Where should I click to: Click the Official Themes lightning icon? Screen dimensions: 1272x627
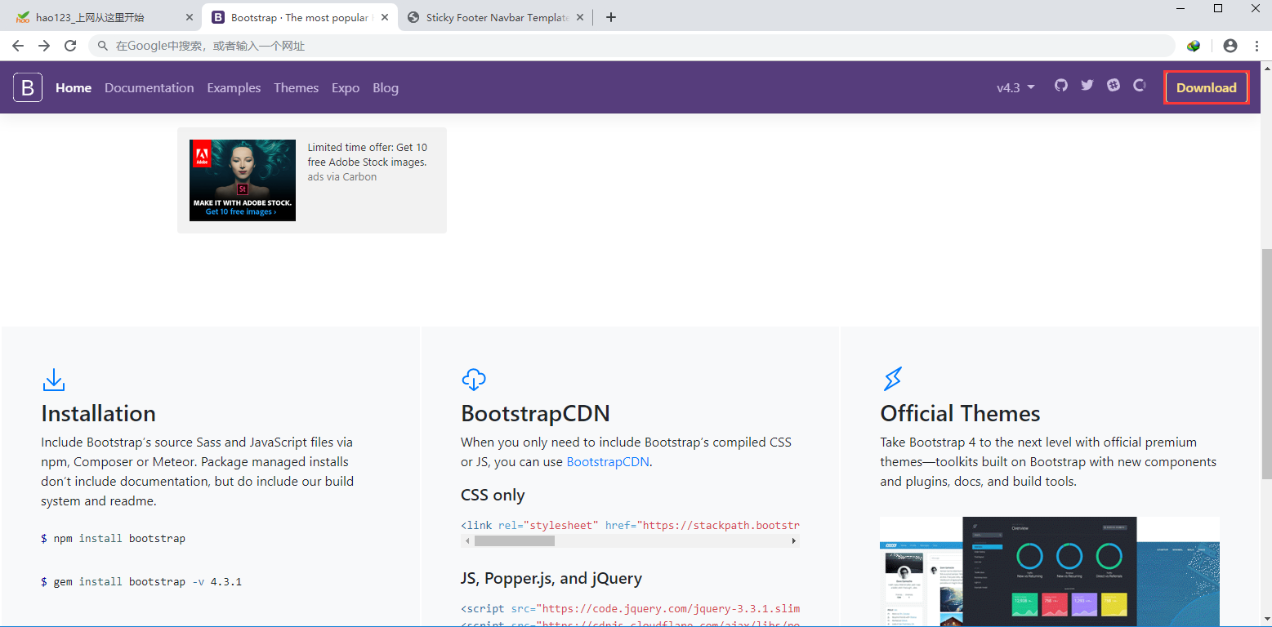point(893,380)
